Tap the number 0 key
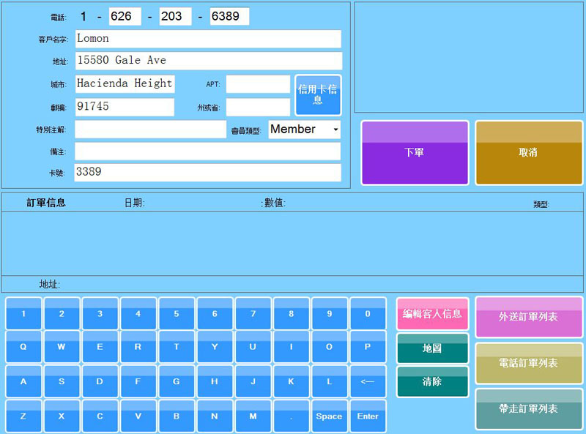Screen dimensions: 586x434 point(368,313)
